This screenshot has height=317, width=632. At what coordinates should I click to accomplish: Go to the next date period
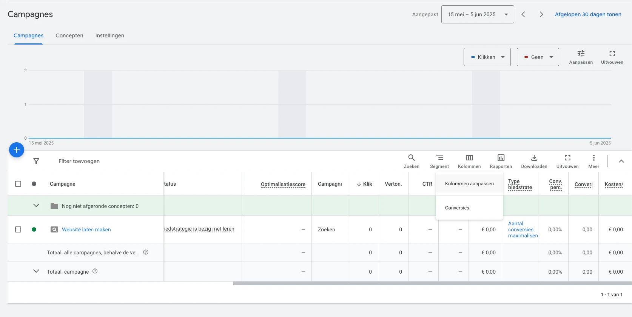click(541, 14)
